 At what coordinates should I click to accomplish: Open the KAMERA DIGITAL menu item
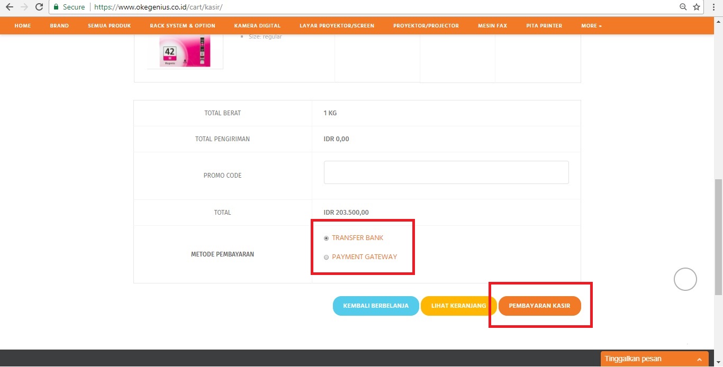point(257,26)
